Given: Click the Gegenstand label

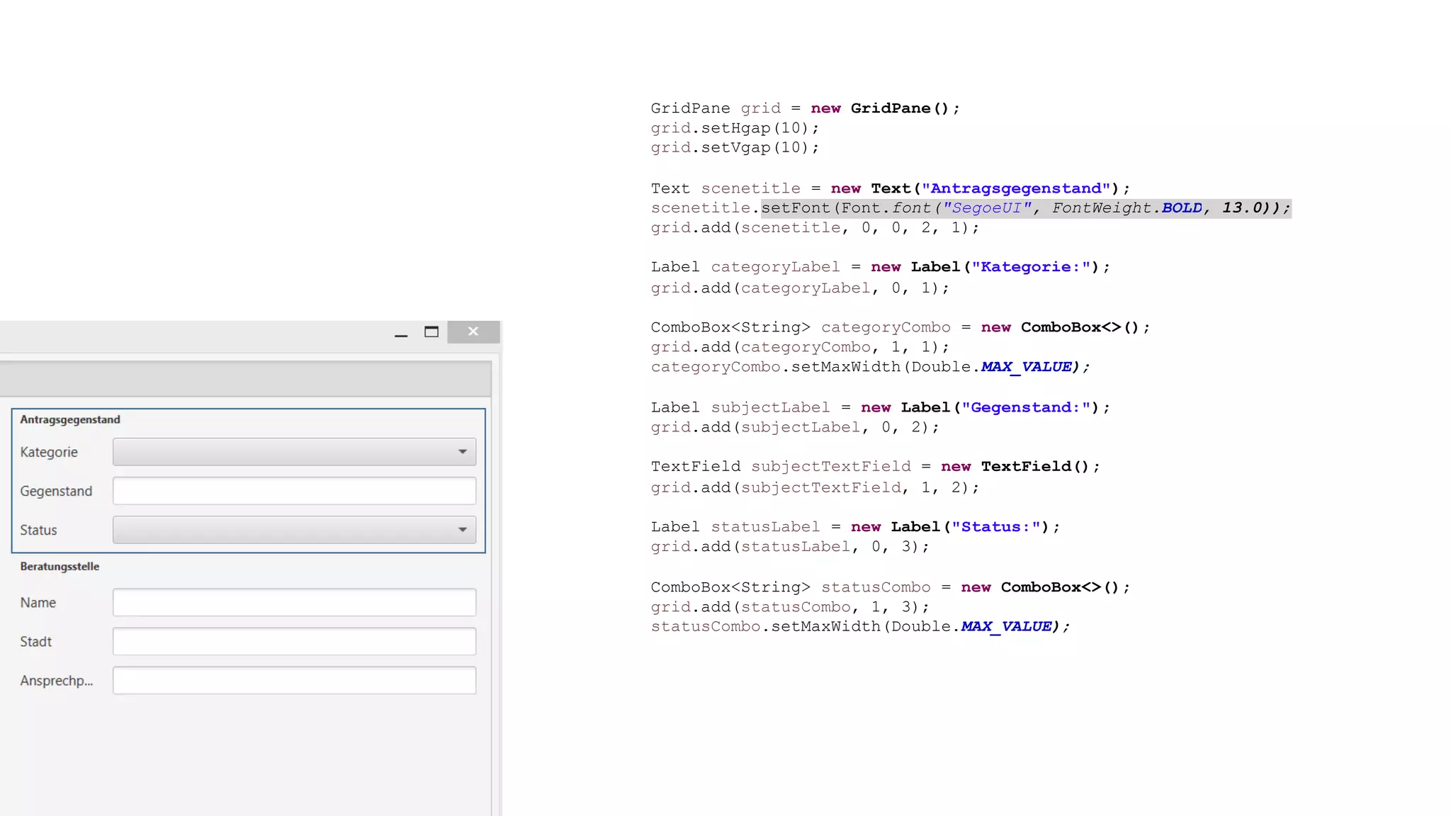Looking at the screenshot, I should [56, 491].
